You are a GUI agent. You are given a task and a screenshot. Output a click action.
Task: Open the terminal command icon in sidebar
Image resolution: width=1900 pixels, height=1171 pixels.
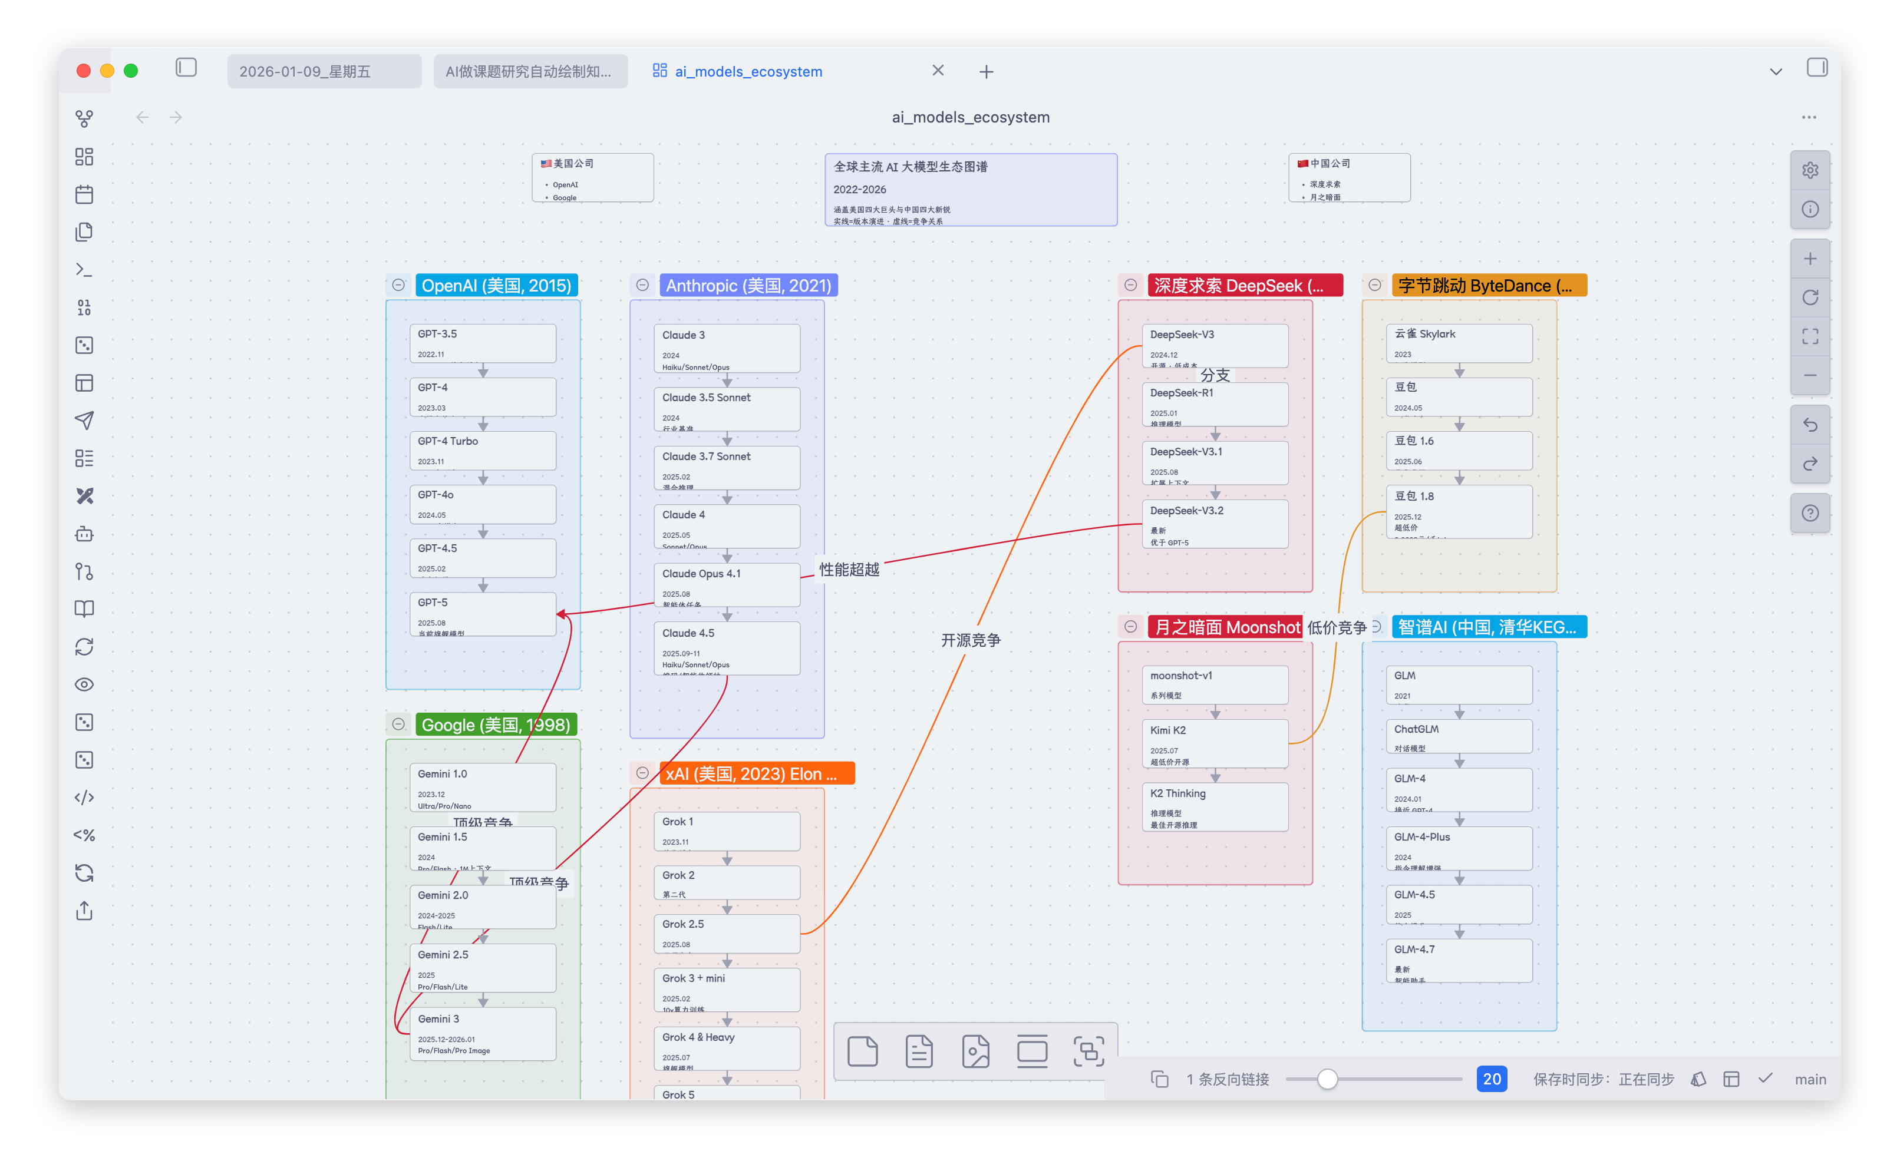tap(84, 270)
